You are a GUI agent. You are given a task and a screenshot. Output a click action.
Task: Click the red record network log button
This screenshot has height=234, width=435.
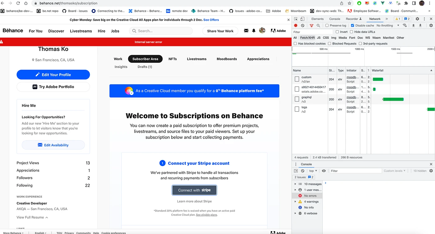point(296,25)
